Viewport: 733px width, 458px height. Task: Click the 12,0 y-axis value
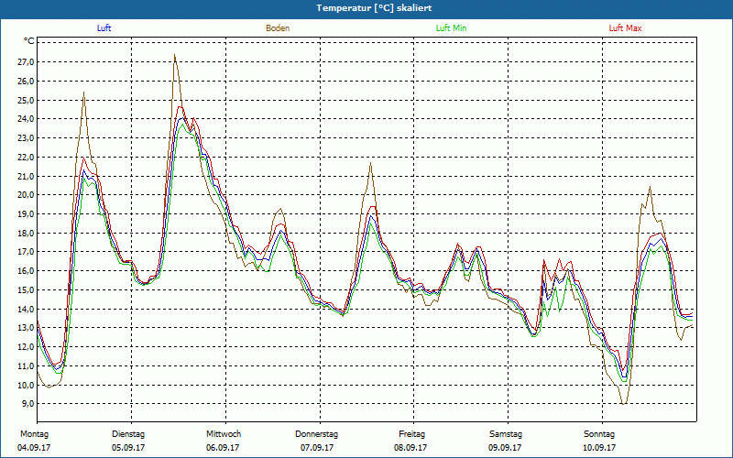(26, 347)
